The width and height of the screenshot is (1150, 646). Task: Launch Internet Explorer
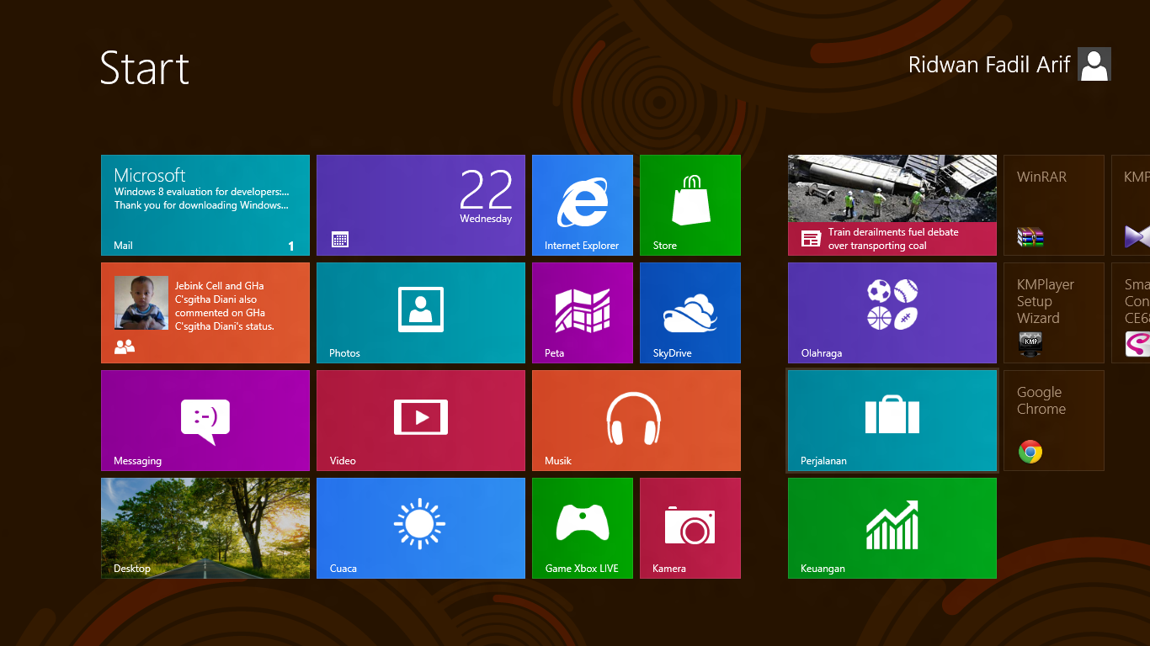point(582,204)
